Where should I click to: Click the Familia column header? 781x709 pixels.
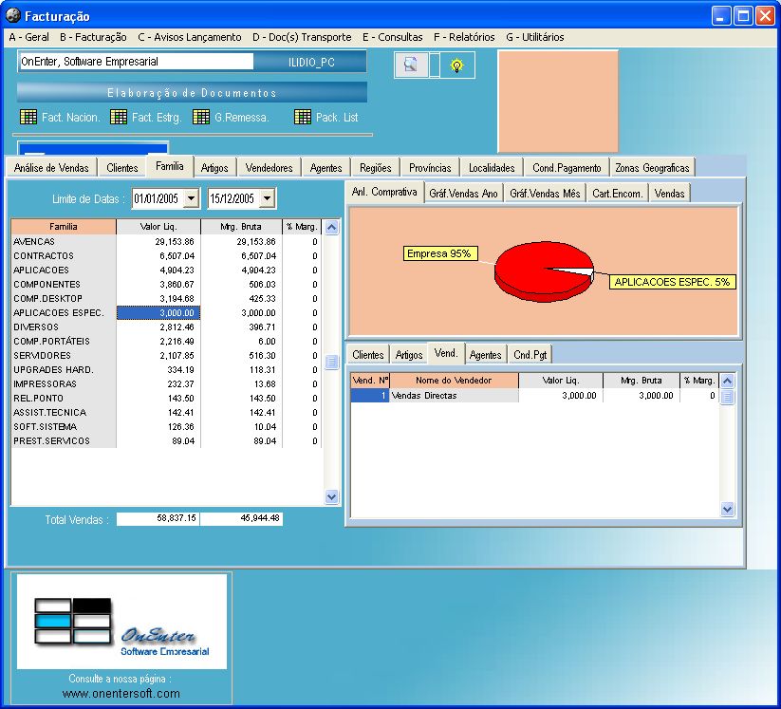(x=64, y=227)
